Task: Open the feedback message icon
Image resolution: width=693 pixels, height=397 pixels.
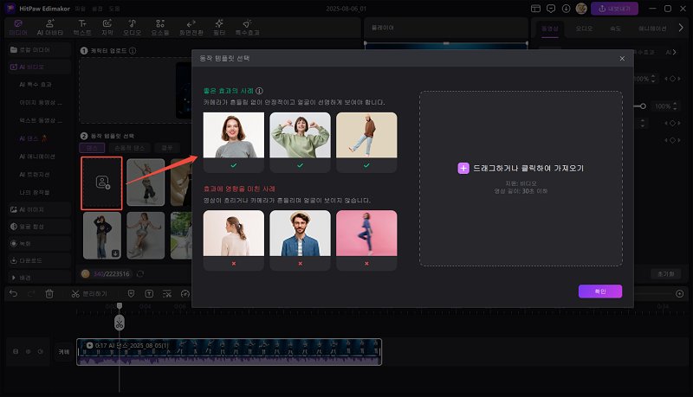Action: tap(551, 9)
